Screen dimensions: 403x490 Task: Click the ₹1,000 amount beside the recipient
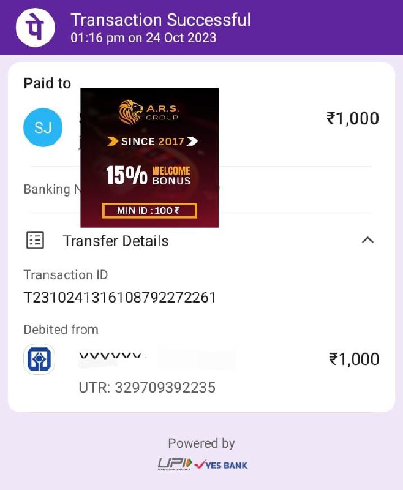(x=353, y=118)
